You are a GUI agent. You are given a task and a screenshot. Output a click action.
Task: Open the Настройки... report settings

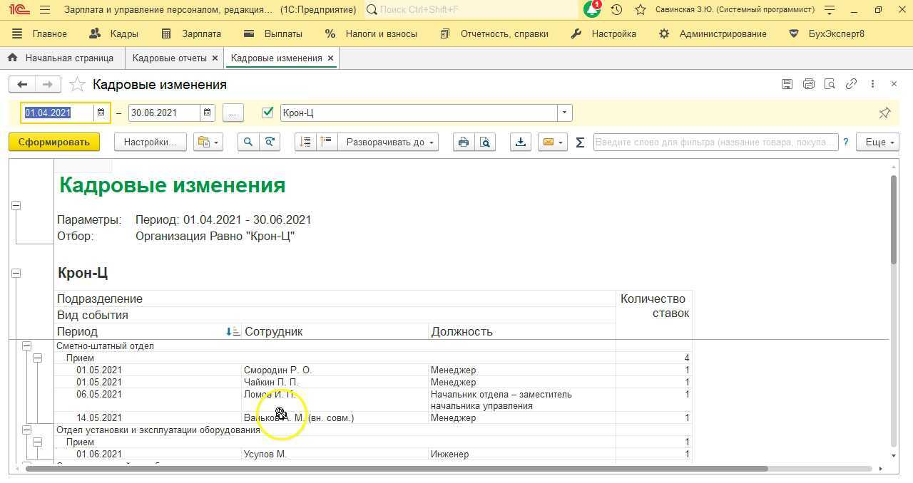coord(149,142)
